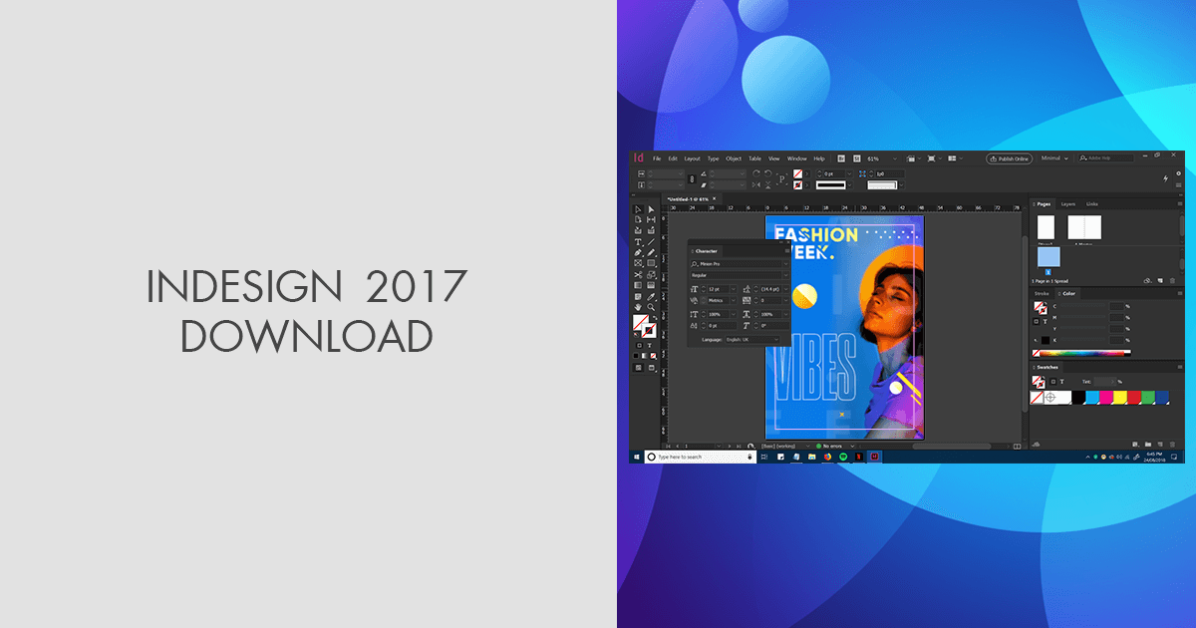The image size is (1196, 628).
Task: Click the Publish Online button
Action: click(x=1009, y=157)
